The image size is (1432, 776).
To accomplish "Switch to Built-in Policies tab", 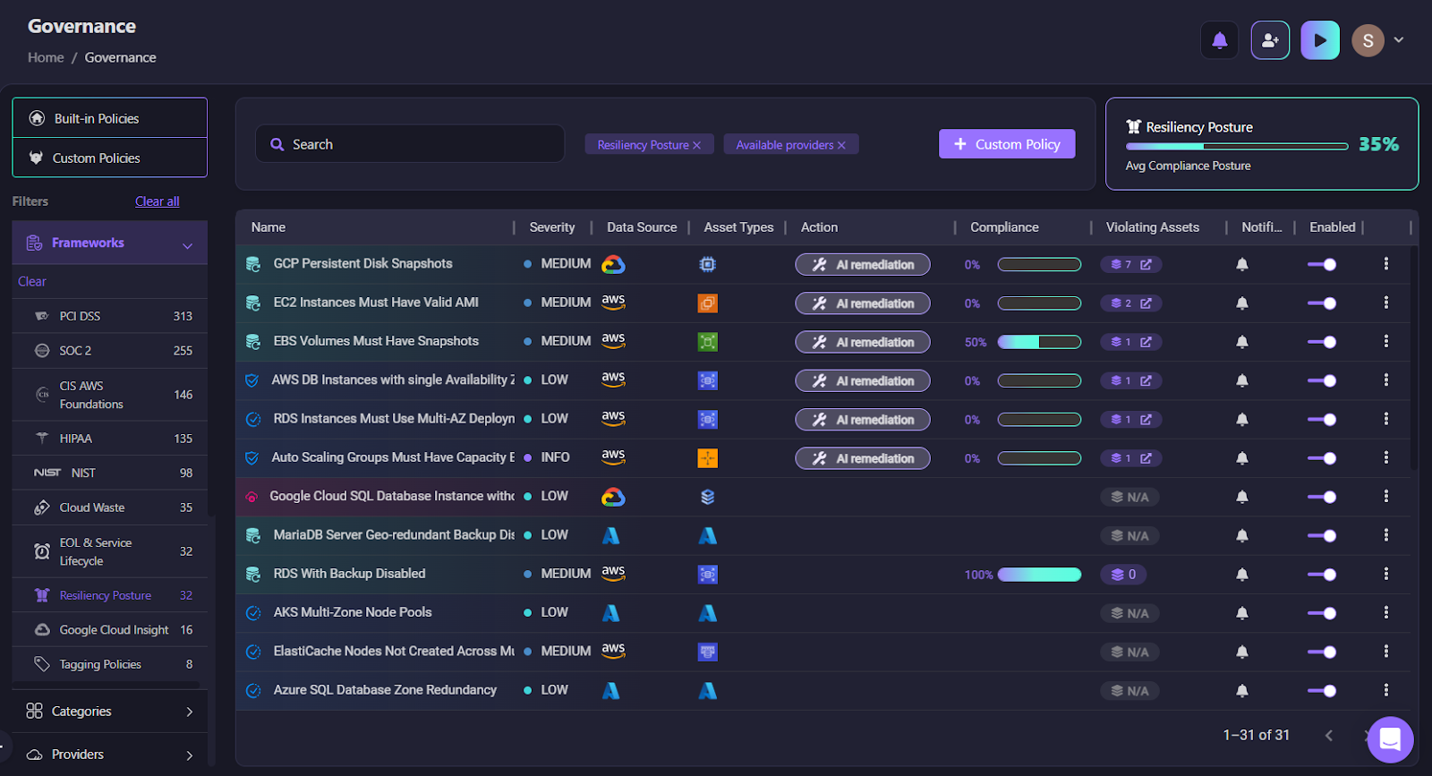I will pos(110,118).
